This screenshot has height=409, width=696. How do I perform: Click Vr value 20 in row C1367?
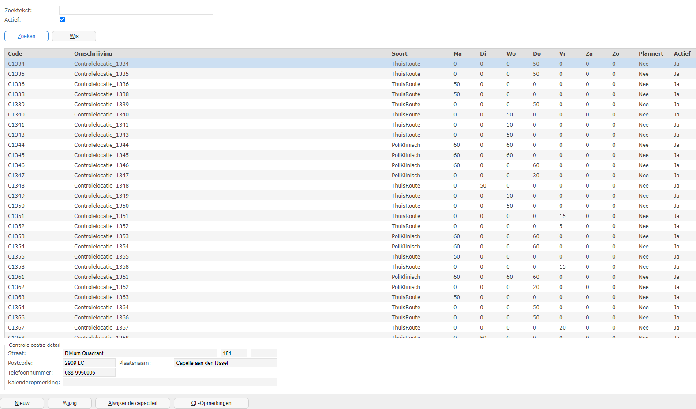[562, 328]
